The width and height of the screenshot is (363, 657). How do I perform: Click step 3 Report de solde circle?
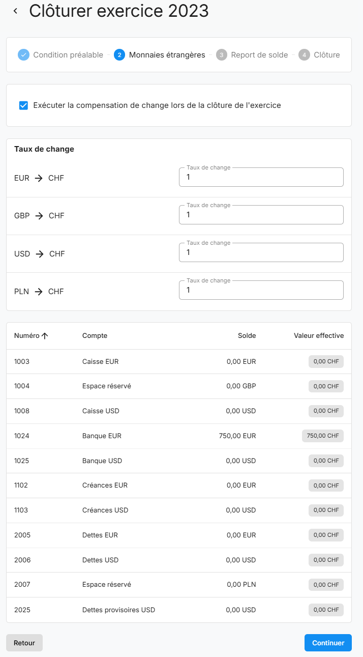221,55
